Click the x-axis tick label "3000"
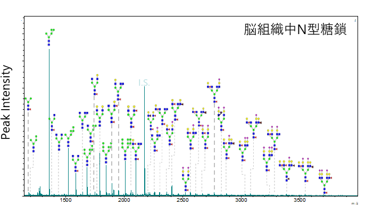The height and width of the screenshot is (205, 382). pyautogui.click(x=241, y=200)
